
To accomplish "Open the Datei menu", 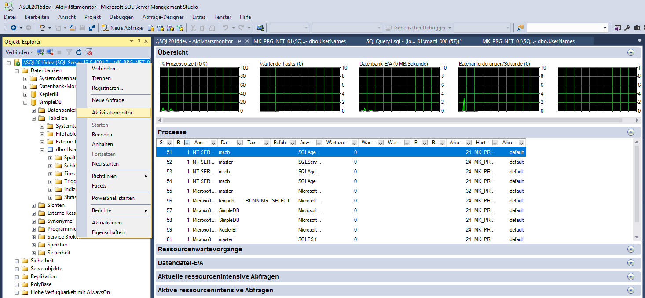I will click(x=10, y=17).
